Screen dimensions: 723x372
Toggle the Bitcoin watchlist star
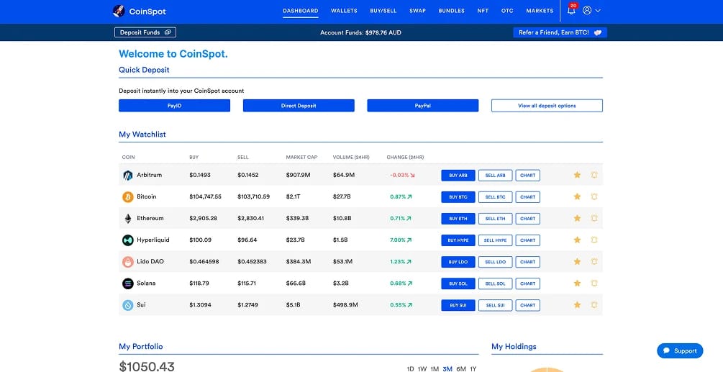pyautogui.click(x=577, y=196)
